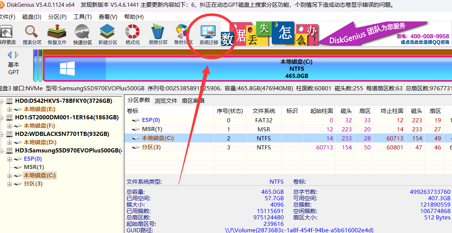Open the 分区(P) menu

[x=58, y=17]
